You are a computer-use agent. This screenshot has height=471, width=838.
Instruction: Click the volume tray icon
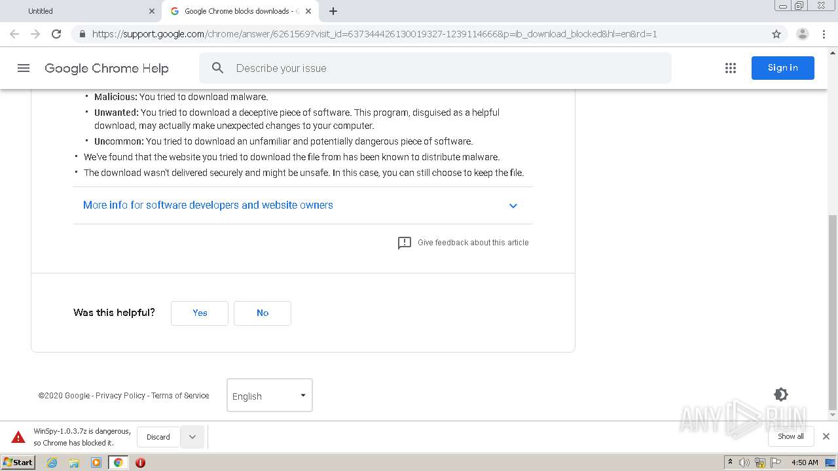tap(744, 462)
